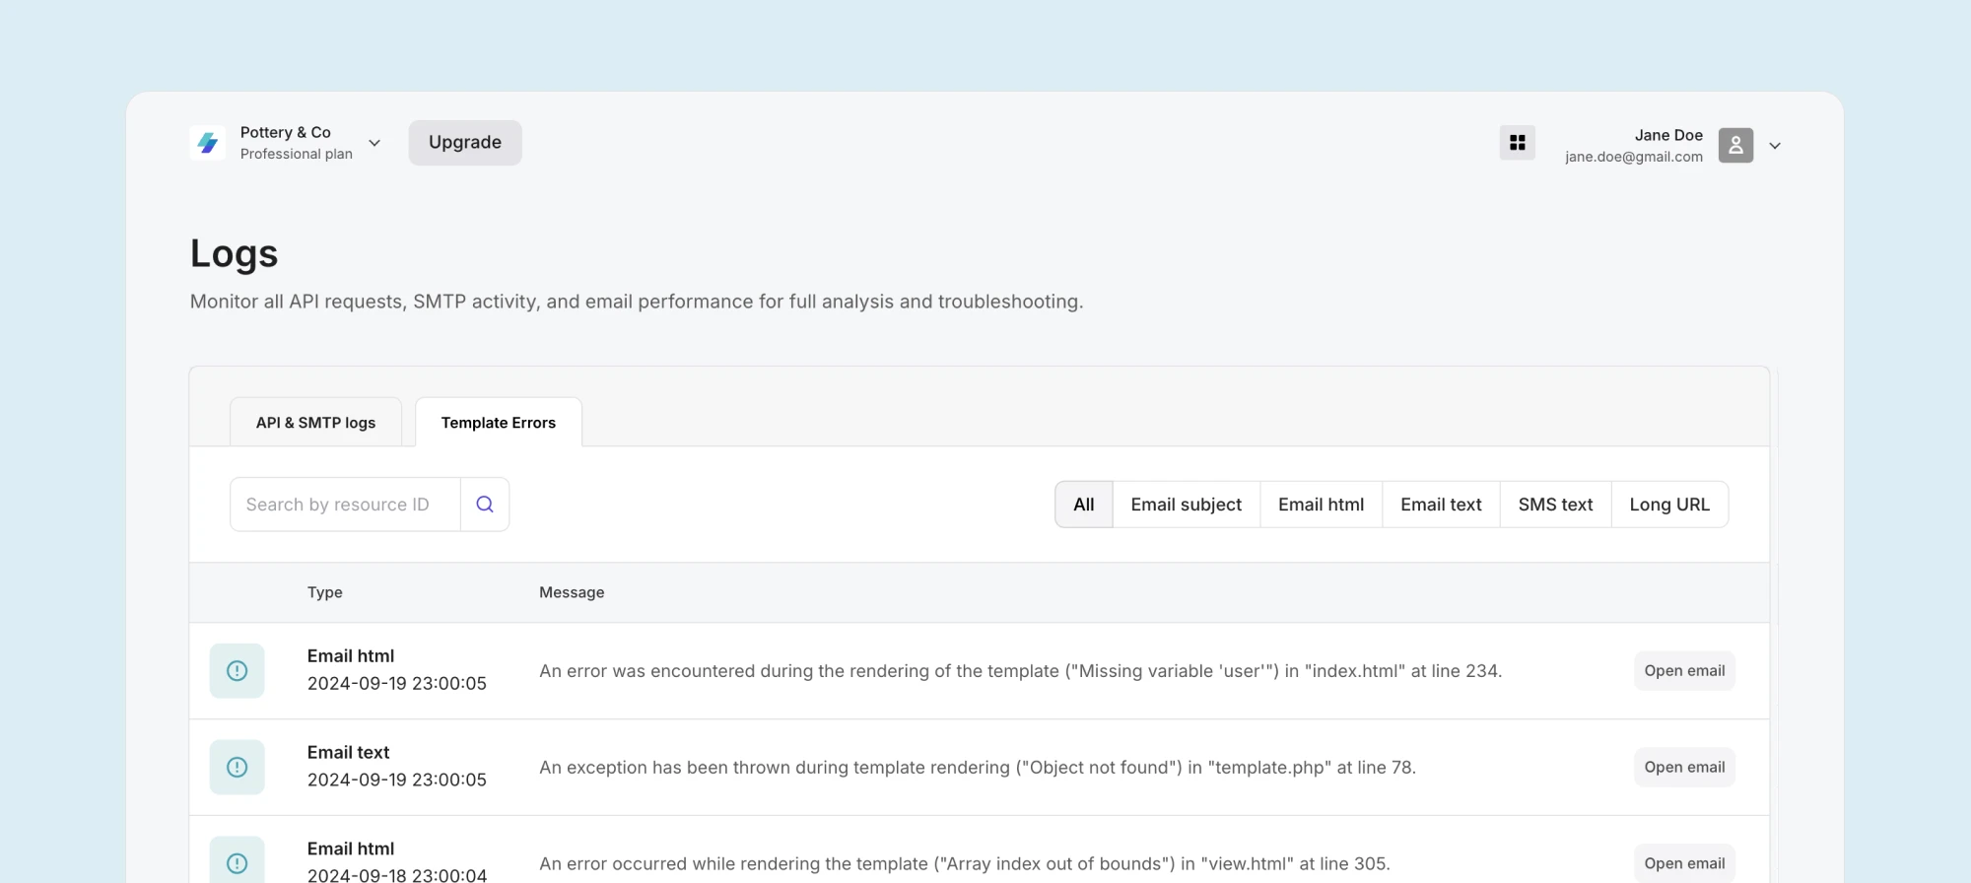Click the alert icon on the first Email html row
The width and height of the screenshot is (1971, 883).
[237, 671]
